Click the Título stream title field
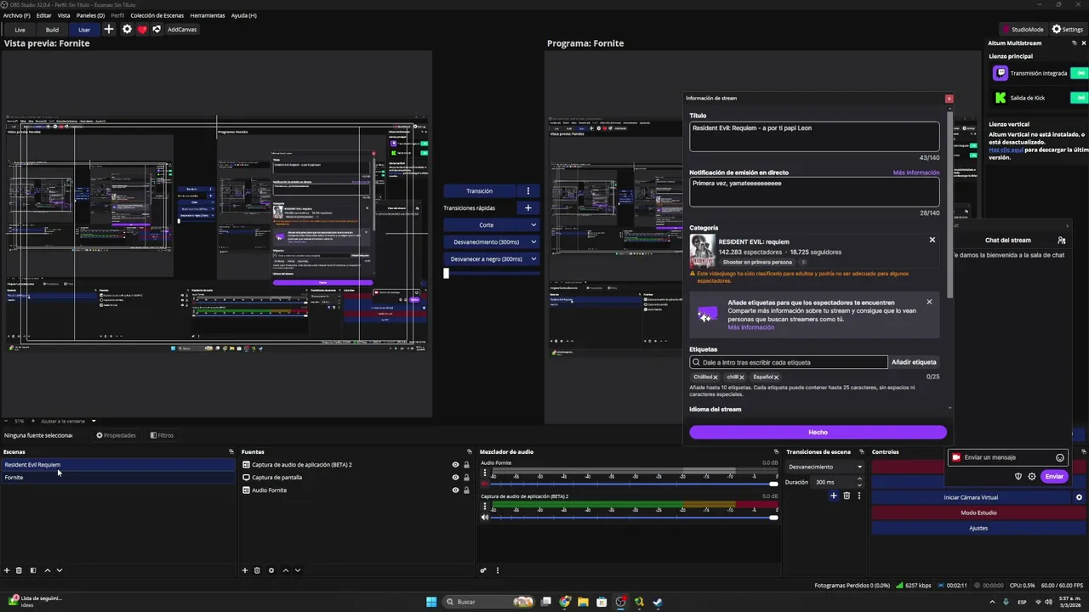The height and width of the screenshot is (612, 1089). 814,136
